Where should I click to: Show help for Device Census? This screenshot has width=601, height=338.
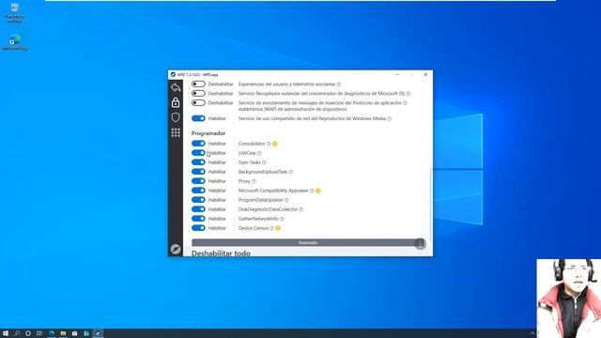coord(271,228)
